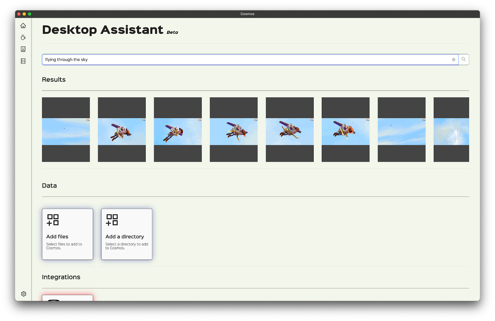Open the first result thumbnail of empty sky
This screenshot has height=321, width=495.
point(66,130)
